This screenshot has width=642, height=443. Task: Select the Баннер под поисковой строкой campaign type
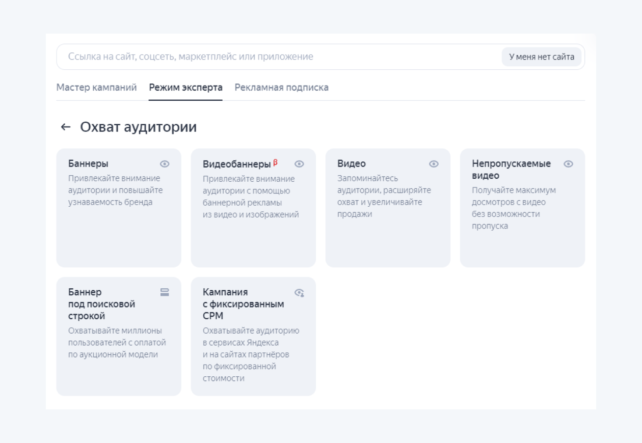pyautogui.click(x=119, y=336)
